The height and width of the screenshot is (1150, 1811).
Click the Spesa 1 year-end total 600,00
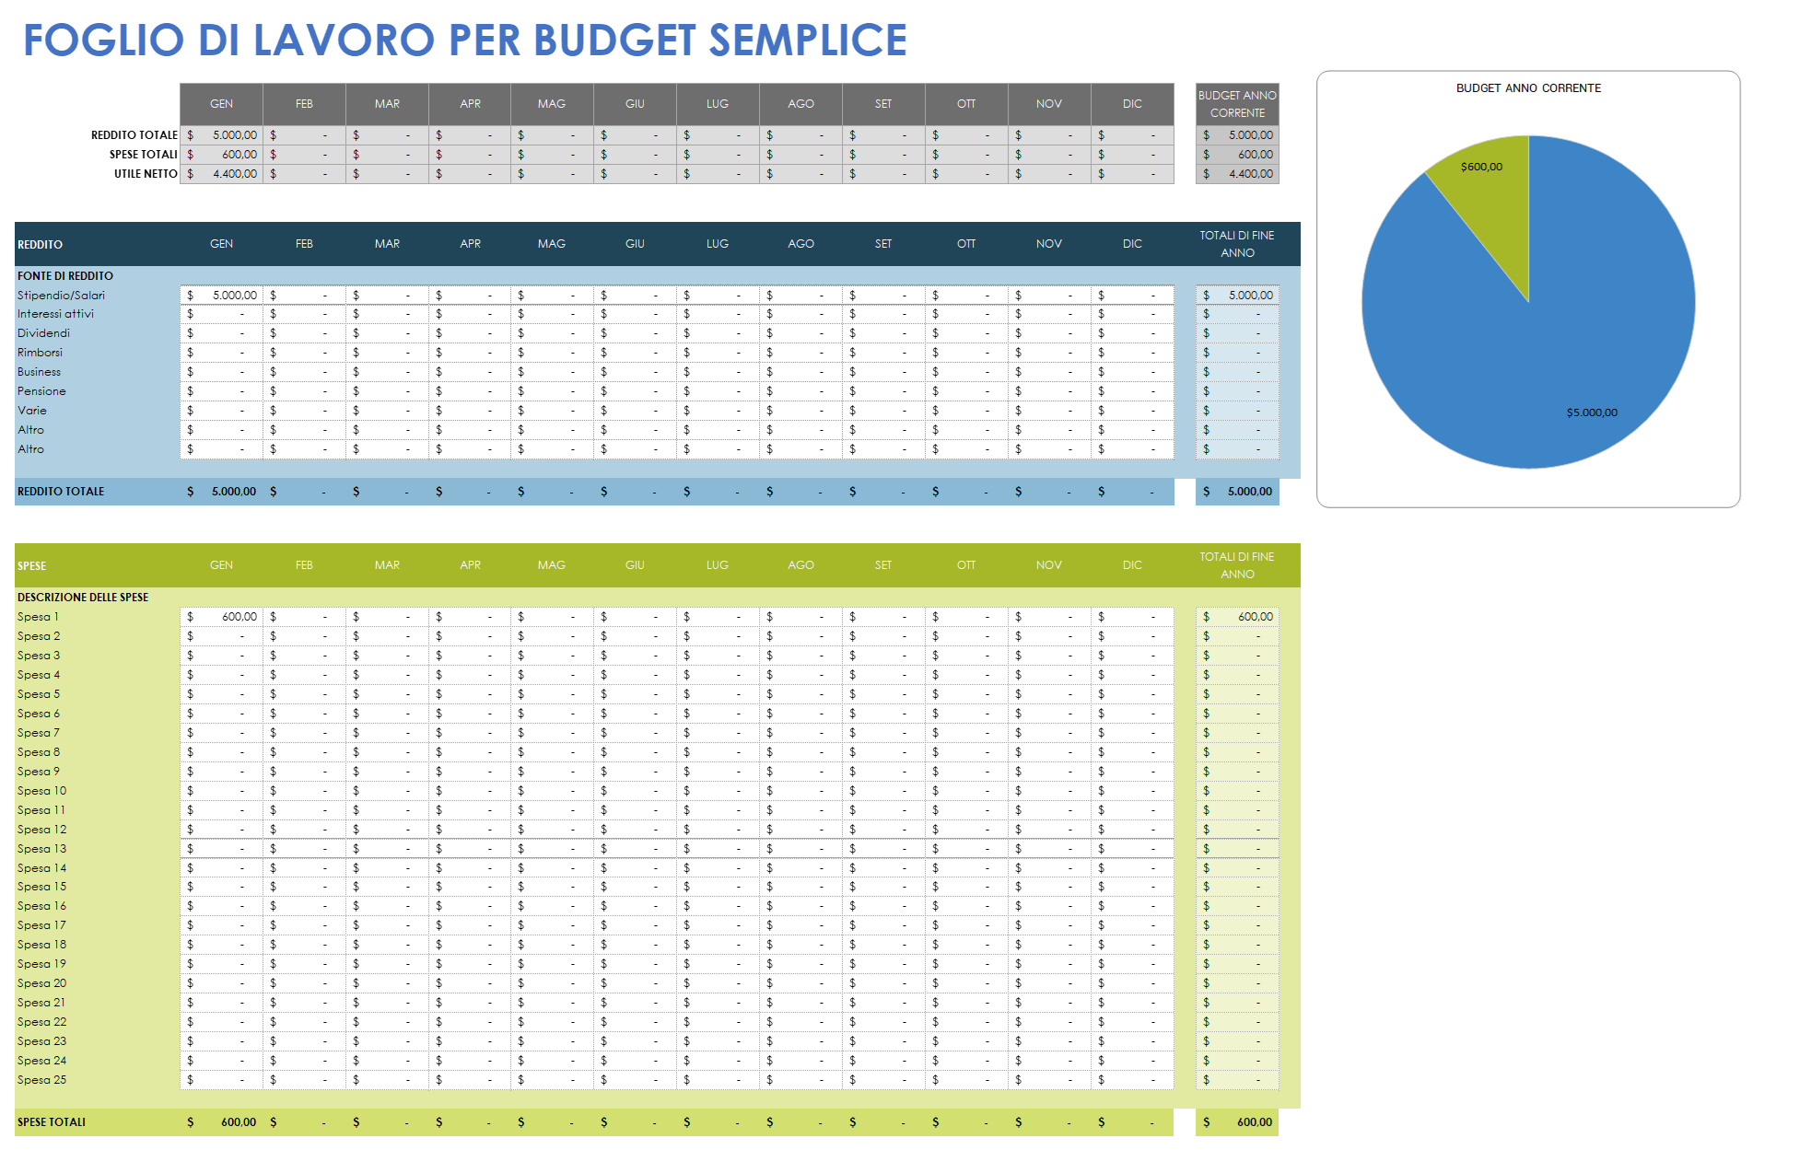[x=1237, y=617]
